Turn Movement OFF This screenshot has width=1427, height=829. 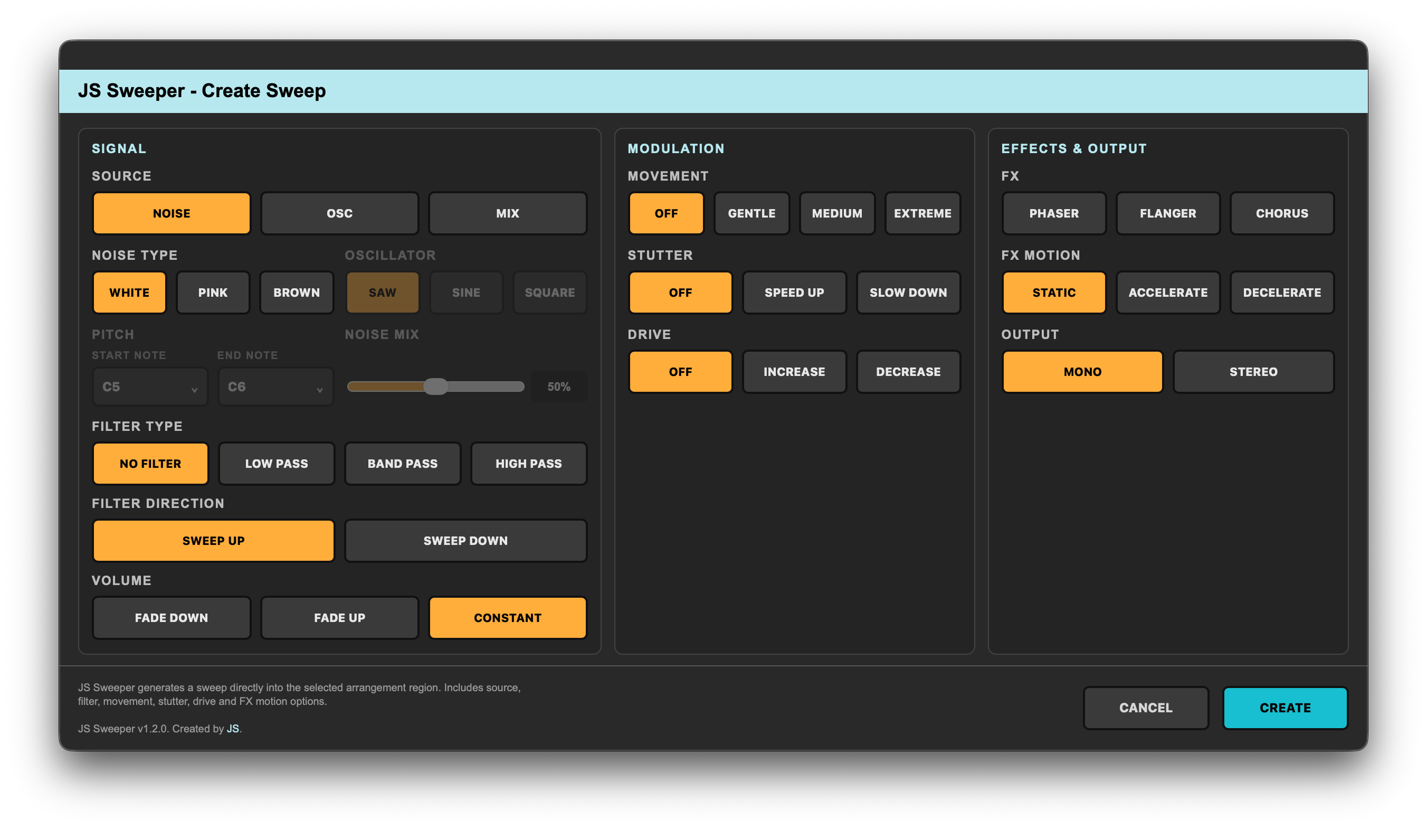666,213
